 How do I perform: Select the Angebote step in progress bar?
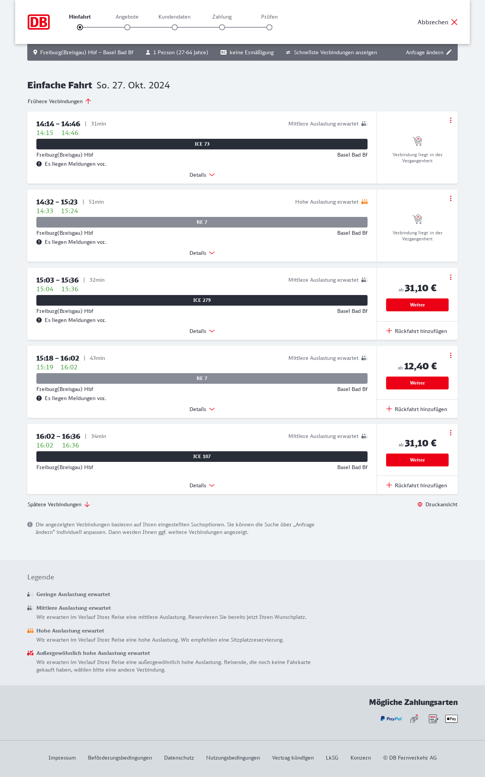[x=127, y=27]
